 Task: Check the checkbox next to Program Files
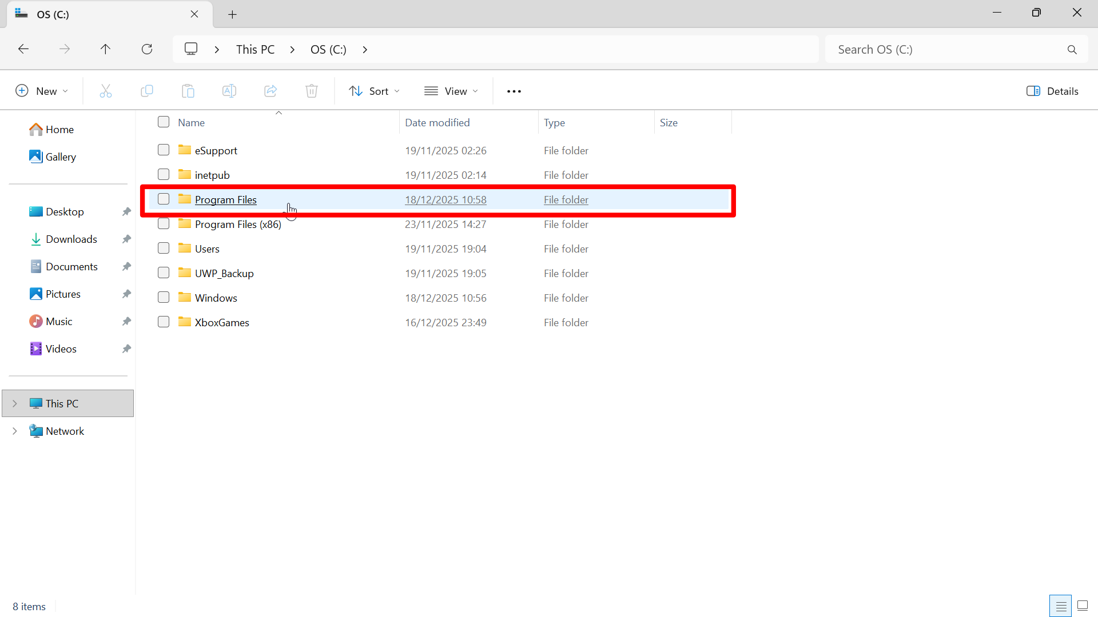click(x=163, y=199)
